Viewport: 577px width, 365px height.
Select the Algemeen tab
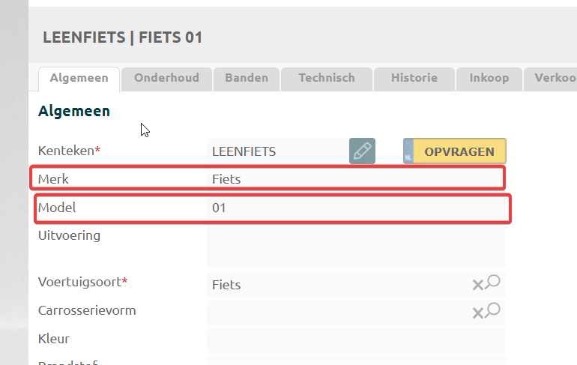click(x=79, y=78)
